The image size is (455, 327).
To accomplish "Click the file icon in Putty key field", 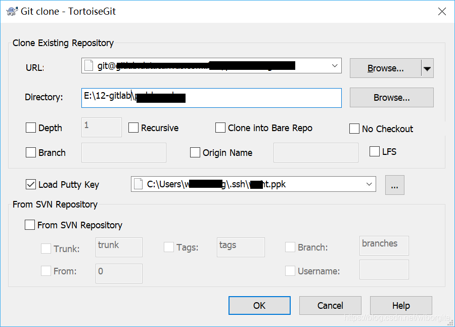I will (139, 184).
